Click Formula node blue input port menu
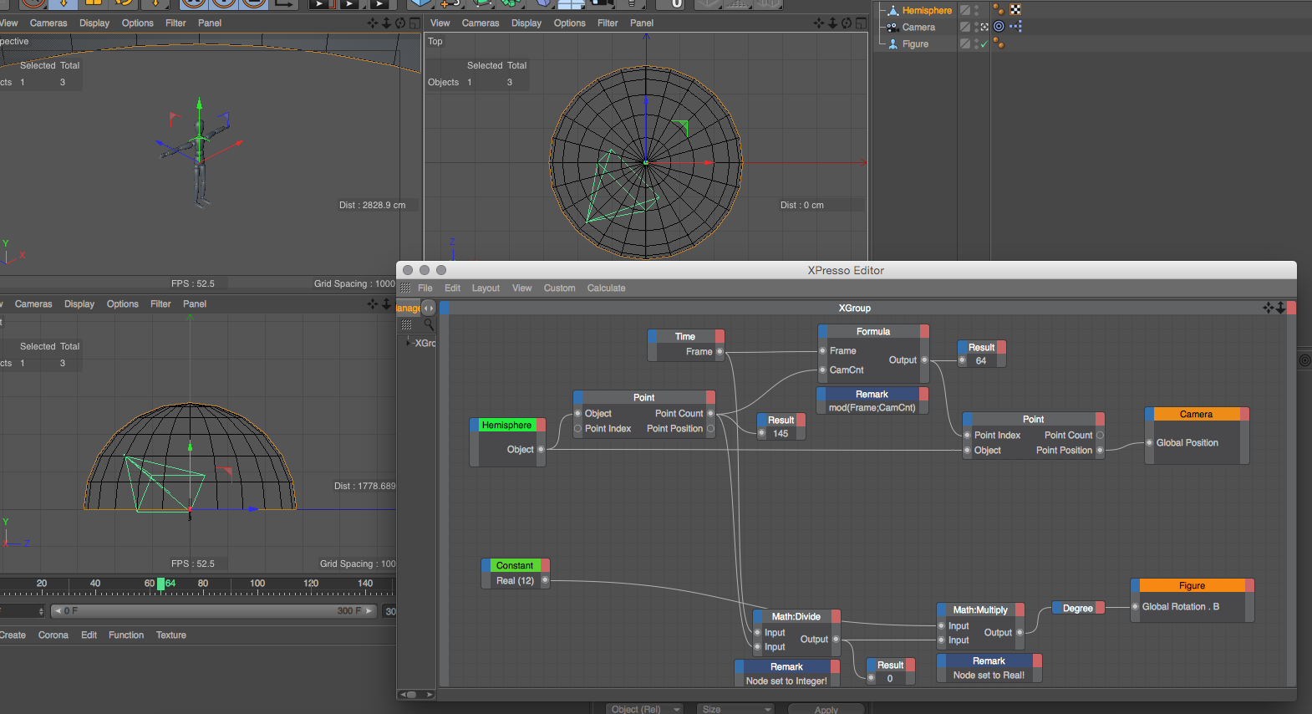 click(x=822, y=331)
